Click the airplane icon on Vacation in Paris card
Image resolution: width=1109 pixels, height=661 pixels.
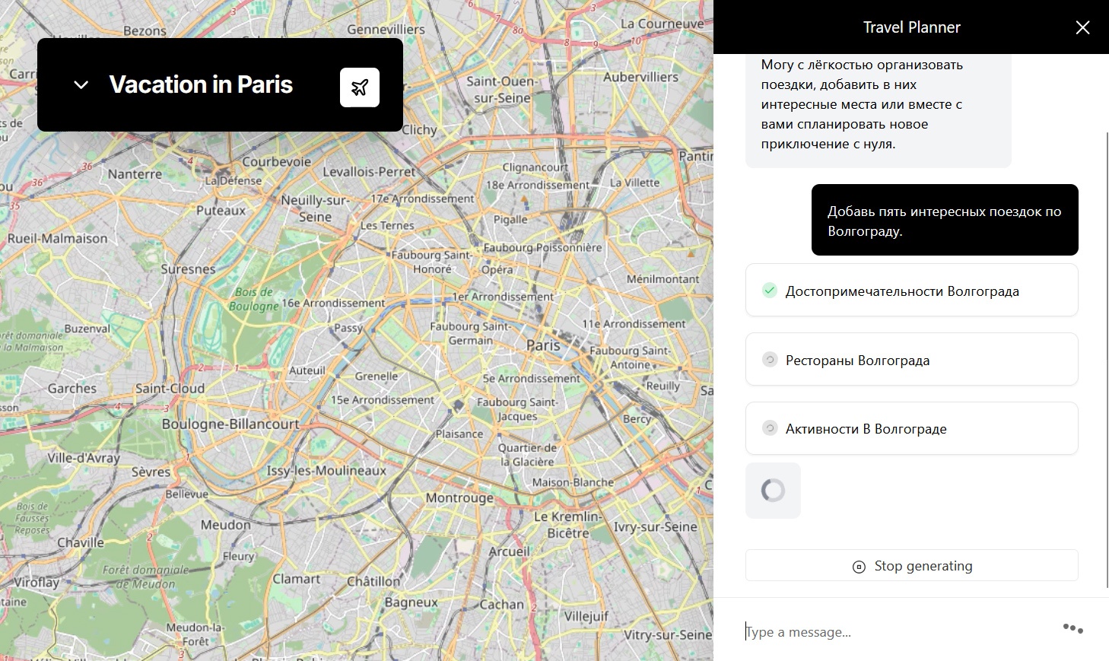(361, 86)
